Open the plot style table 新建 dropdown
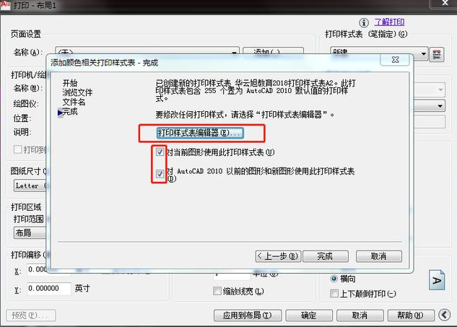The height and width of the screenshot is (327, 457). (424, 53)
